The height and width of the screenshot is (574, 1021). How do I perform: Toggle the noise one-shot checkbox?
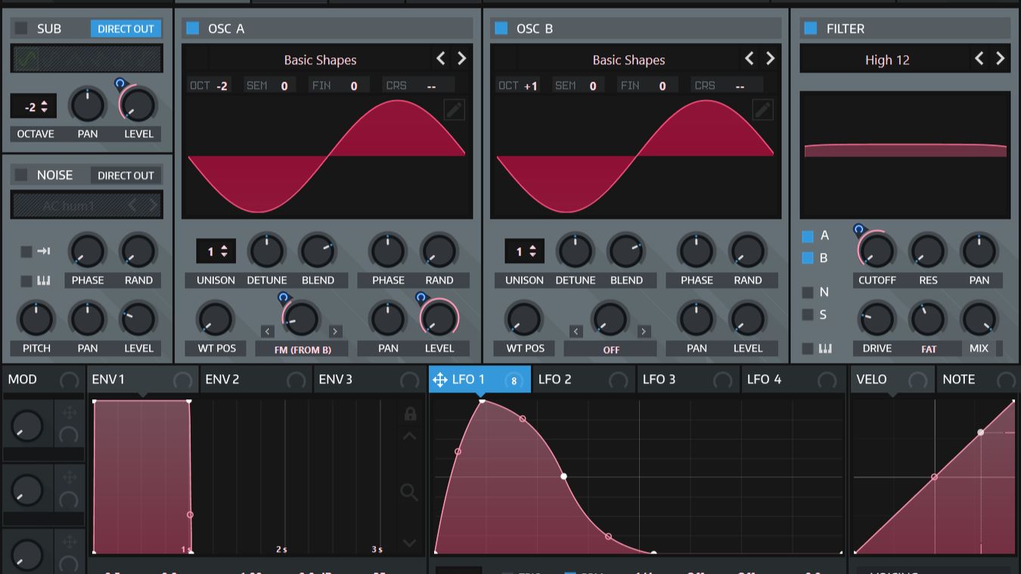click(26, 251)
